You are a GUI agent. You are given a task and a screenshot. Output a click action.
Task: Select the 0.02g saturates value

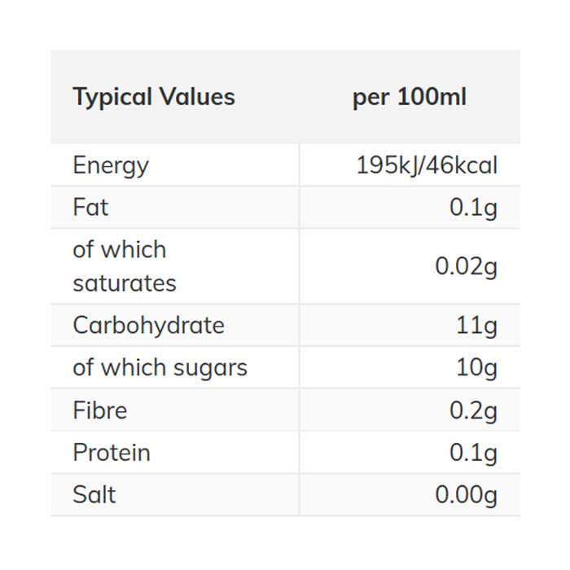click(466, 266)
